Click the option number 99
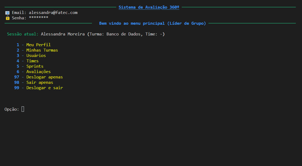 [17, 88]
